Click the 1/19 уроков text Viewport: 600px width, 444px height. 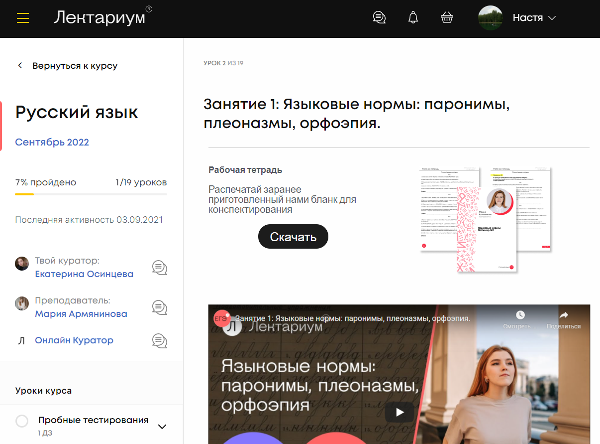coord(141,182)
